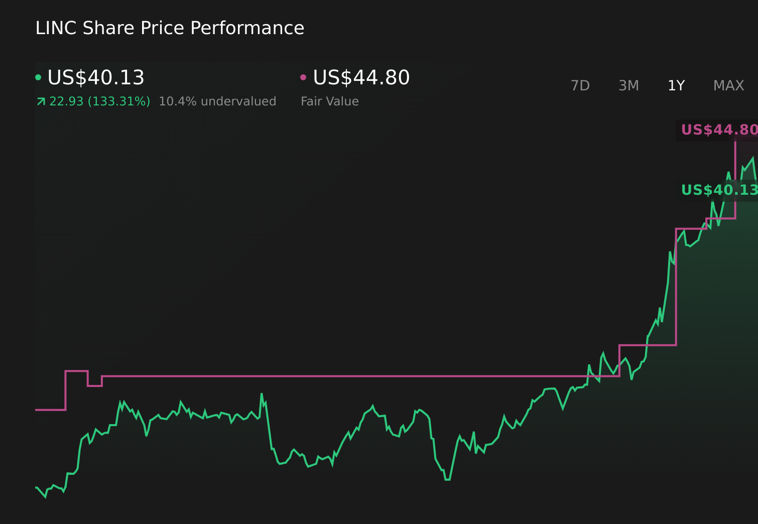Click the US$40.13 headline price
758x524 pixels.
click(96, 77)
